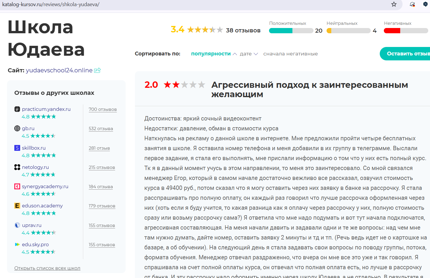Viewport: 430px width, 278px height.
Task: Sort reviews by популярности
Action: click(211, 54)
